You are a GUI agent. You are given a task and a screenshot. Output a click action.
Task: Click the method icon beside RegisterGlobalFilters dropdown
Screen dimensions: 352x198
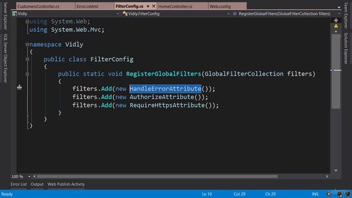(x=235, y=14)
